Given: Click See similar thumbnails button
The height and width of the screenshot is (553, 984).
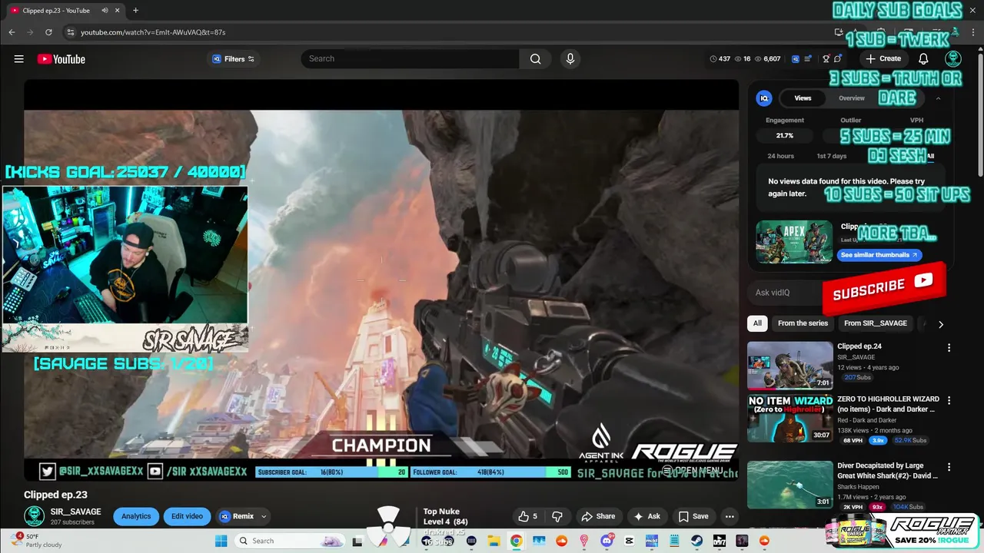Looking at the screenshot, I should click(879, 255).
